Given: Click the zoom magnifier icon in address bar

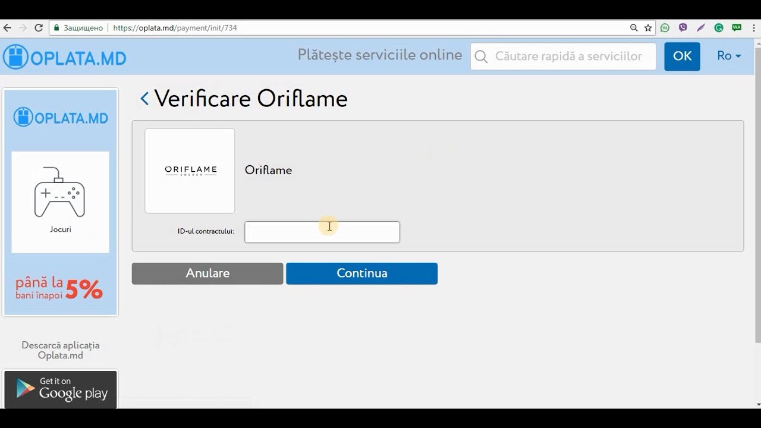Looking at the screenshot, I should pyautogui.click(x=634, y=28).
